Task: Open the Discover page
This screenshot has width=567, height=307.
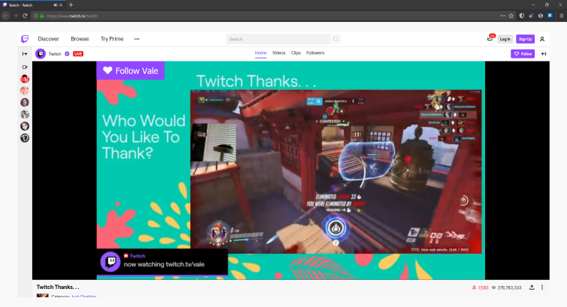Action: (49, 39)
